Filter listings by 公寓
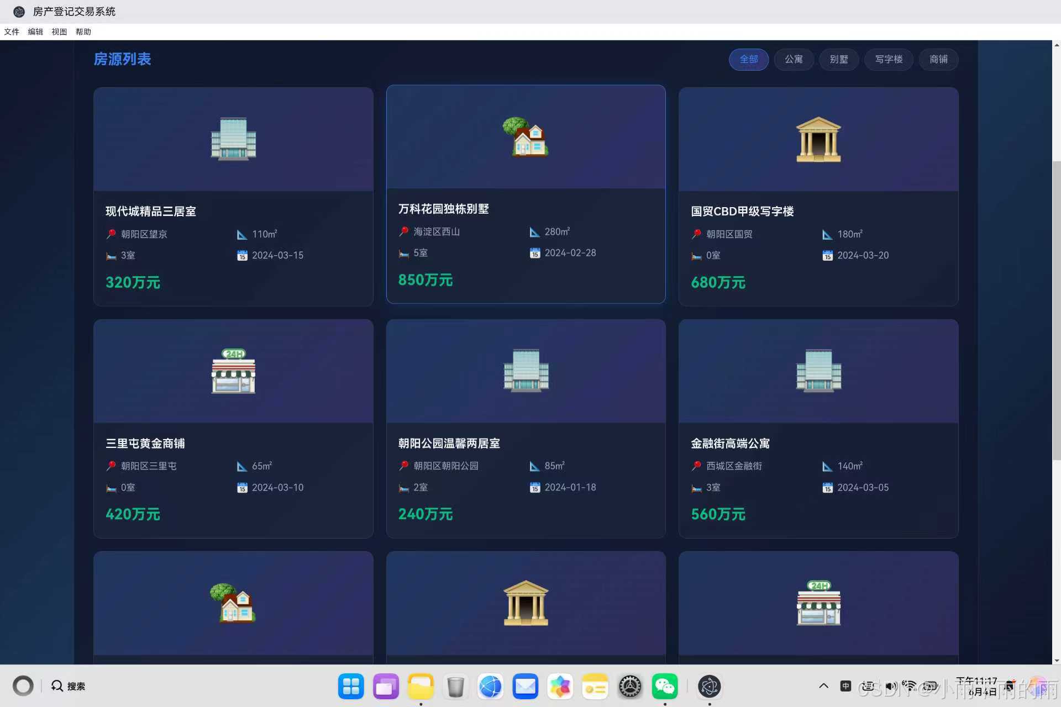The width and height of the screenshot is (1061, 707). (794, 59)
